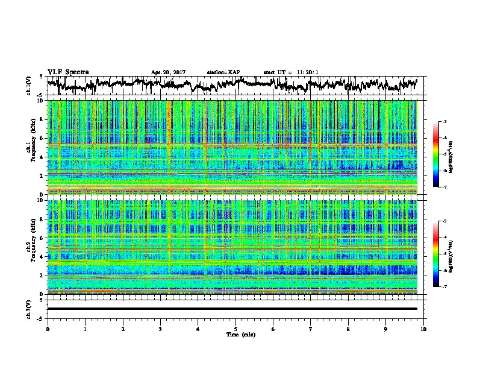Click tick label 1 on the Time axis
This screenshot has width=477, height=369.
(x=85, y=329)
